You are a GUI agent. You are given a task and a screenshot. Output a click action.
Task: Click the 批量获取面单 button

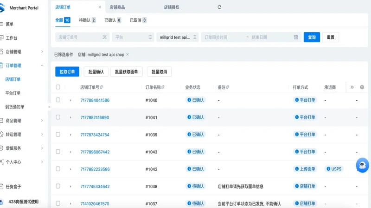coord(126,72)
